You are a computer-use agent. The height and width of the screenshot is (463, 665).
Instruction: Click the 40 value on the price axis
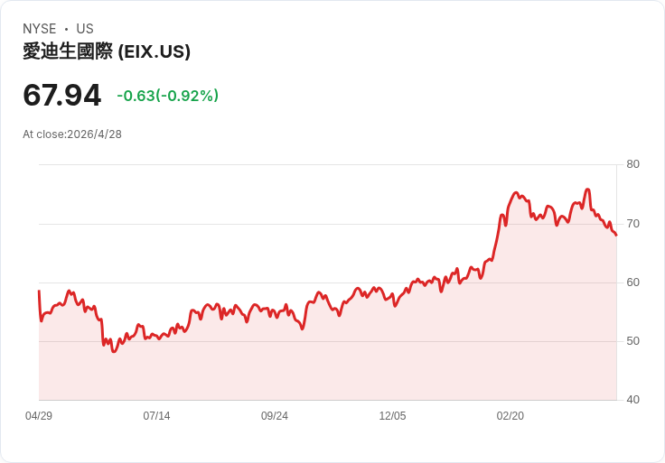[633, 400]
